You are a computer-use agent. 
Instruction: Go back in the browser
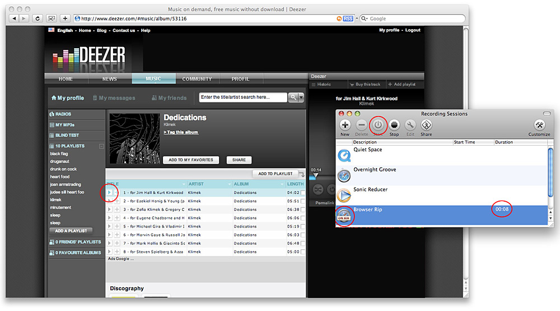coord(14,18)
